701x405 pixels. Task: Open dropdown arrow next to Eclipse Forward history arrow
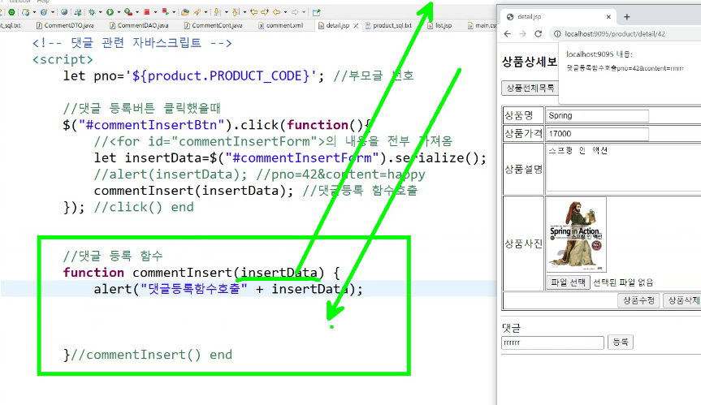[304, 12]
